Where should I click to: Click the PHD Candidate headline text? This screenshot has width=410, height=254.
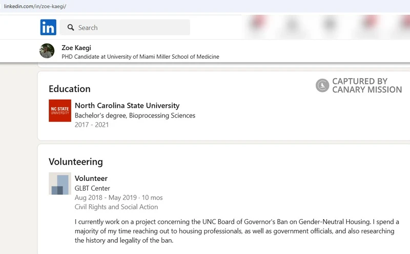[x=140, y=57]
